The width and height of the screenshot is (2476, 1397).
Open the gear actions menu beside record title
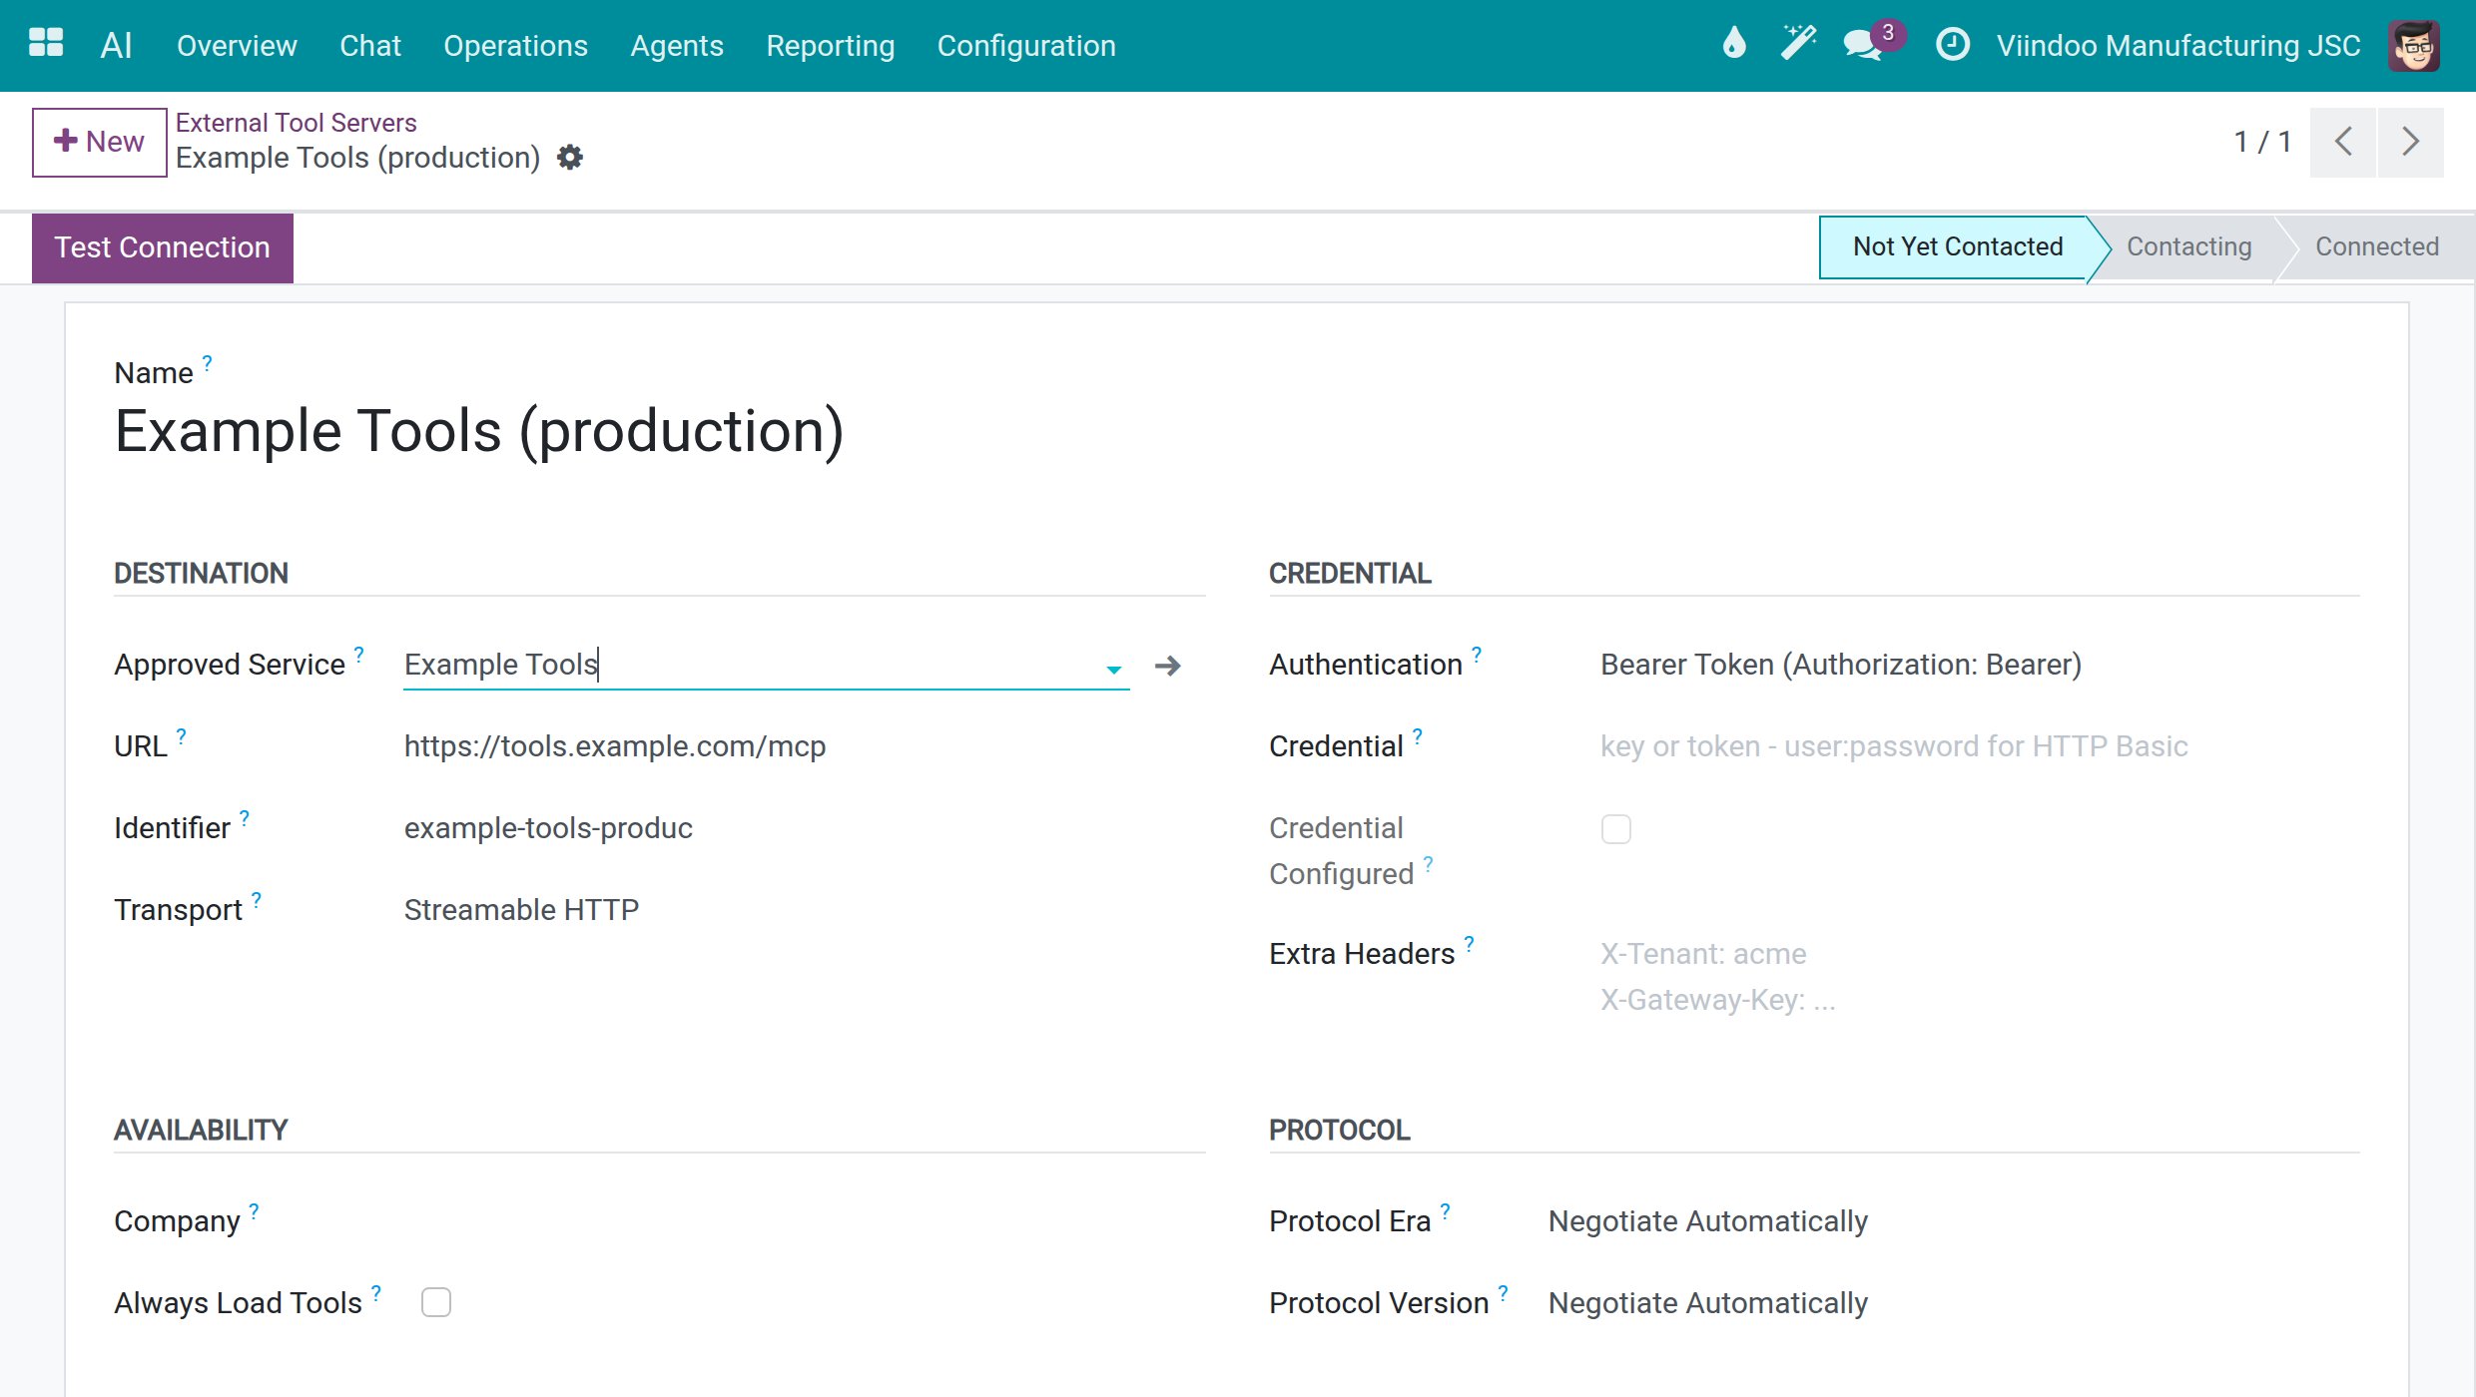point(569,158)
